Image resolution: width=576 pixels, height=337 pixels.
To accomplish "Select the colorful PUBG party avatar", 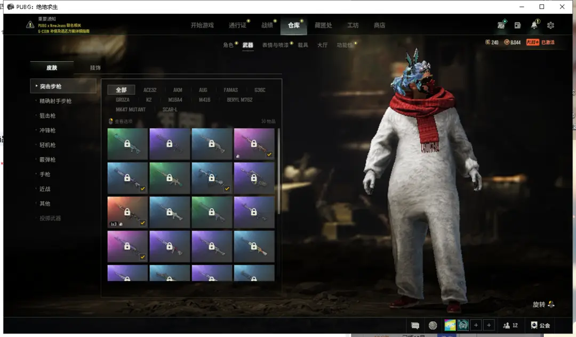I will tap(450, 325).
